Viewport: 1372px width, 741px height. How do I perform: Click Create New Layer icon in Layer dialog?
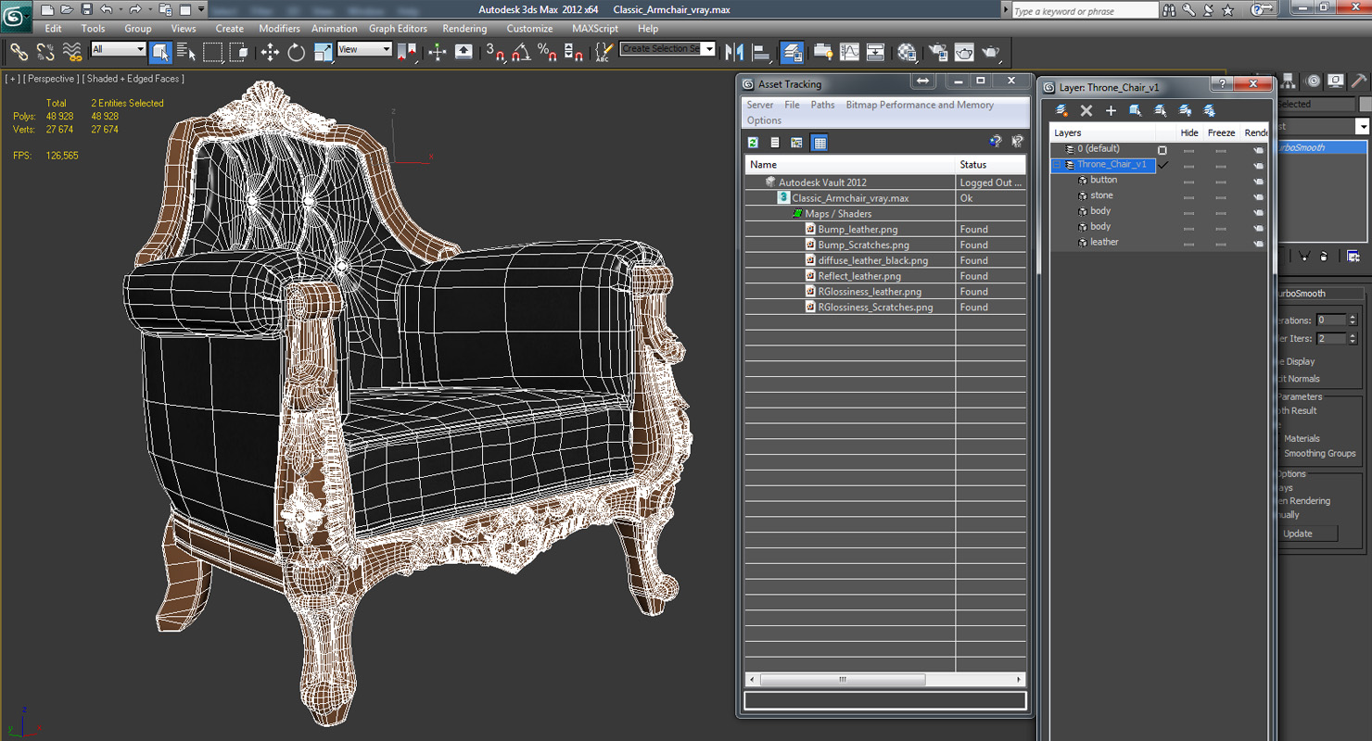click(1062, 110)
